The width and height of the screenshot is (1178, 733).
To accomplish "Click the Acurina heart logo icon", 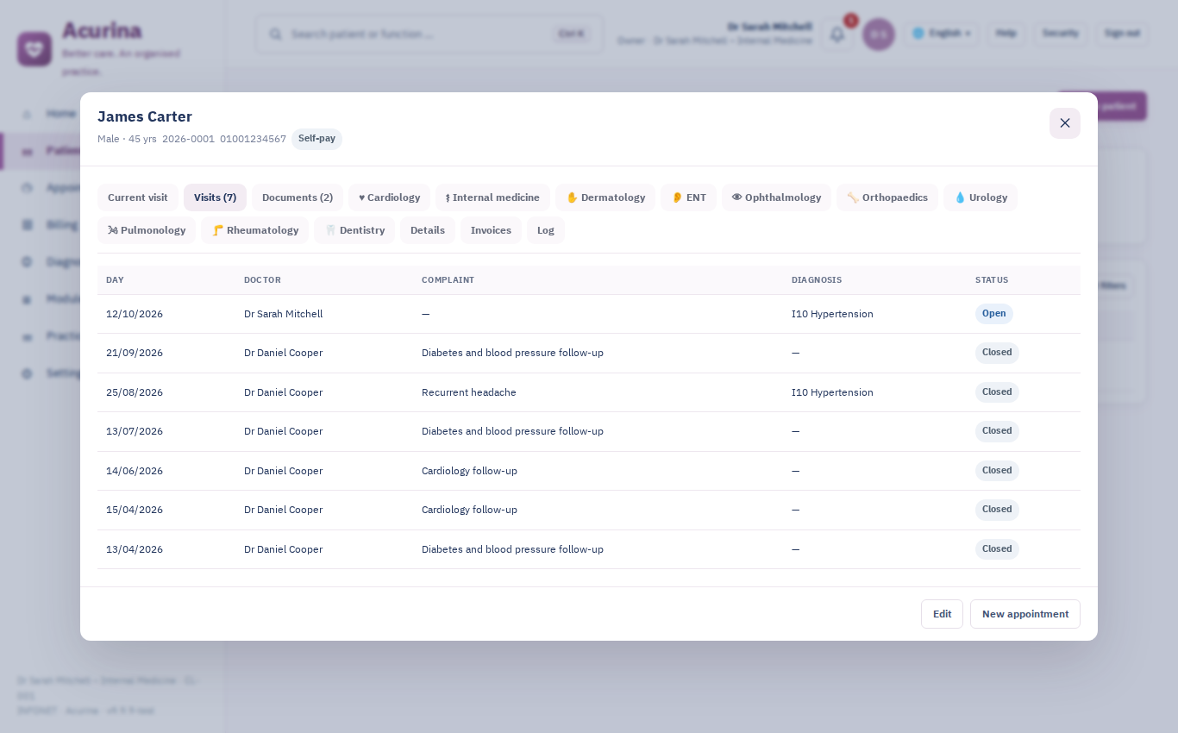I will [x=34, y=49].
